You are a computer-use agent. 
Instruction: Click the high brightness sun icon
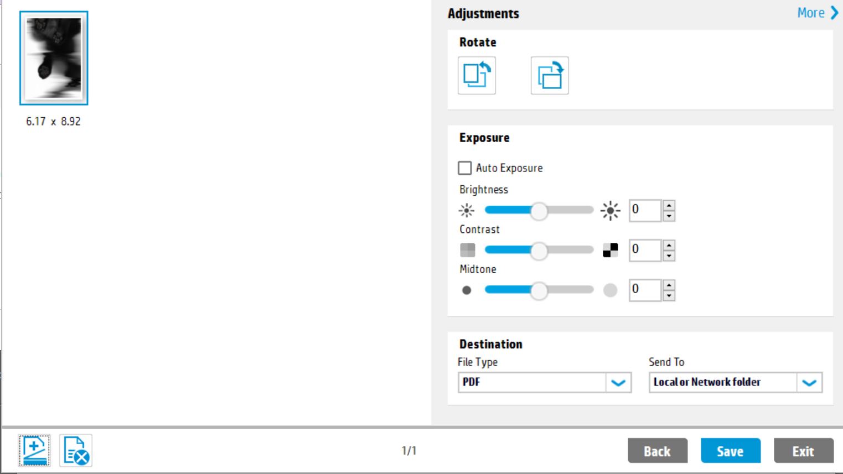pyautogui.click(x=610, y=211)
